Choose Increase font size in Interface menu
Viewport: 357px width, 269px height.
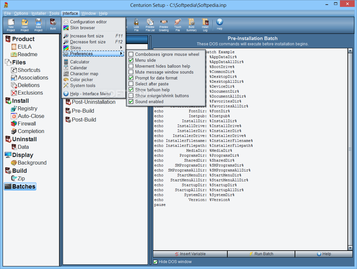94,36
